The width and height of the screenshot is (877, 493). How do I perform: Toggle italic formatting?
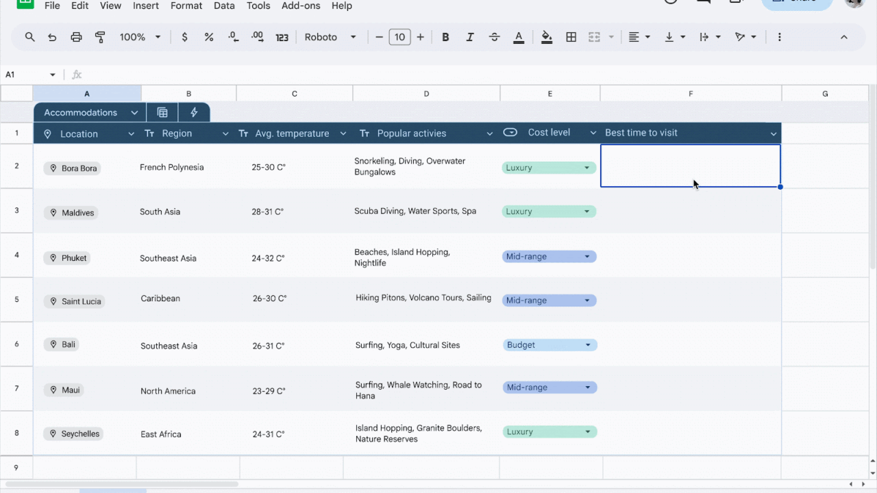pos(469,38)
